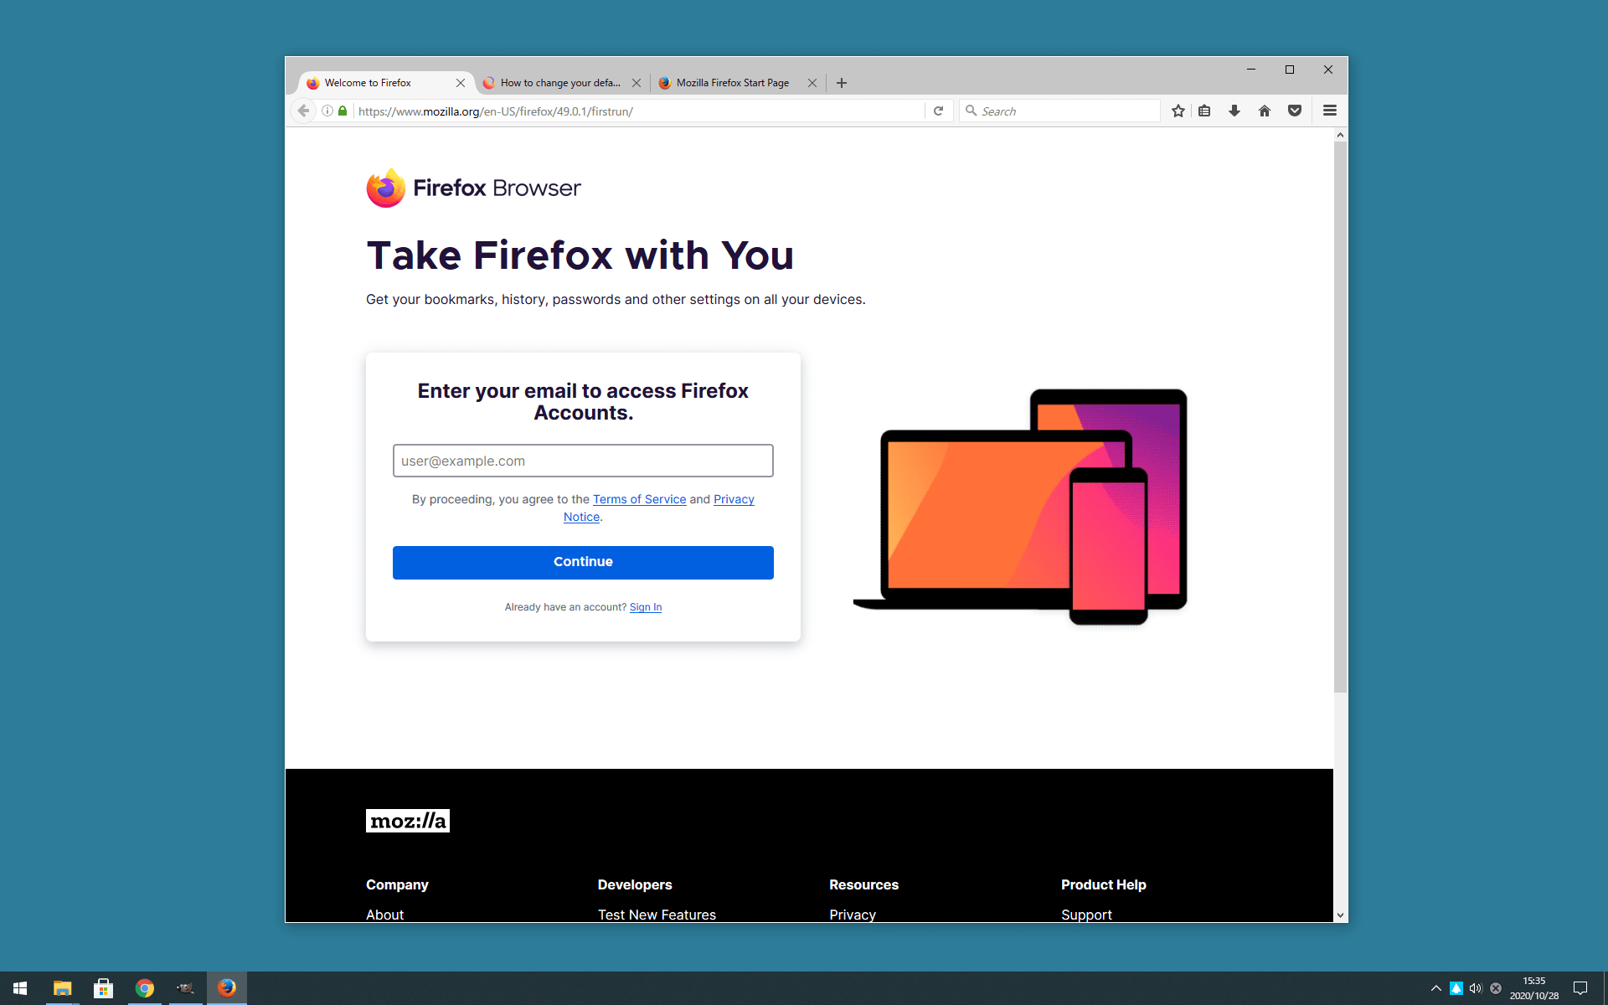Click the Firefox bookmark star icon
1608x1005 pixels.
point(1178,111)
